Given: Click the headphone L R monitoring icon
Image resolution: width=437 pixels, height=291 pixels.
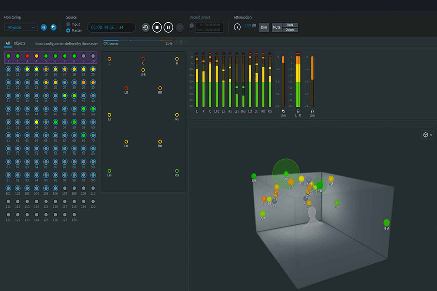Looking at the screenshot, I should point(298,111).
